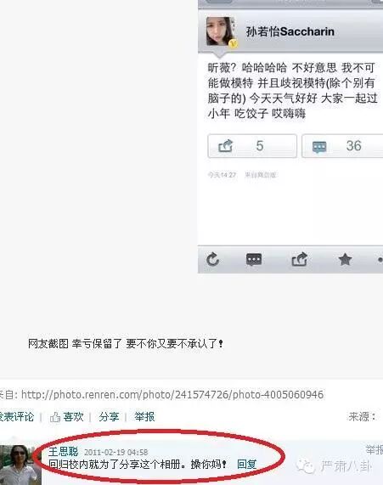The image size is (383, 485).
Task: Open the 王思聪 commenter avatar
Action: pyautogui.click(x=18, y=465)
